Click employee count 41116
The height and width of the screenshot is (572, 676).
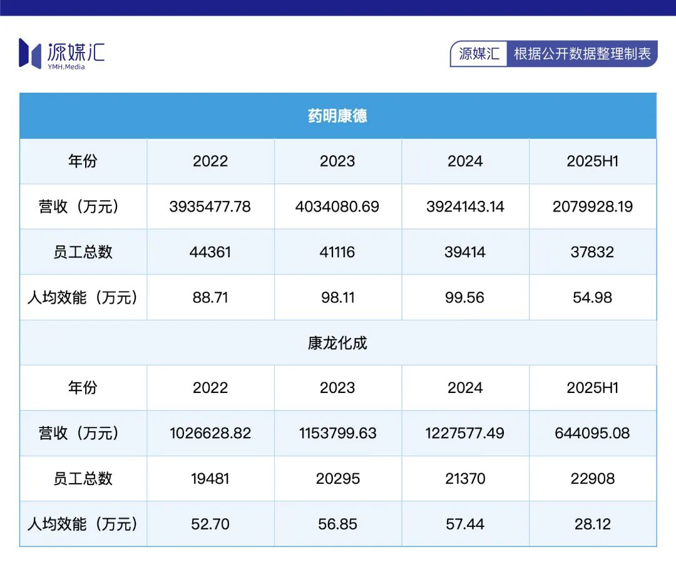[x=337, y=252]
